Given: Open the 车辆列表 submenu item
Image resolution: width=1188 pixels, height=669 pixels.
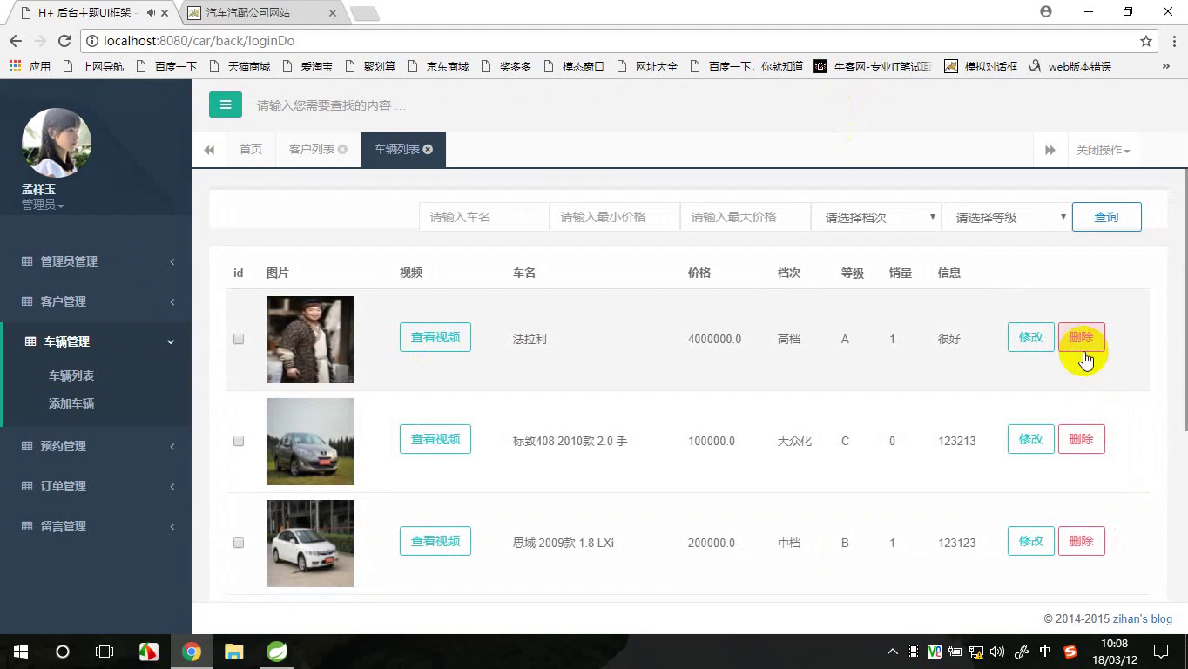Looking at the screenshot, I should (x=71, y=375).
